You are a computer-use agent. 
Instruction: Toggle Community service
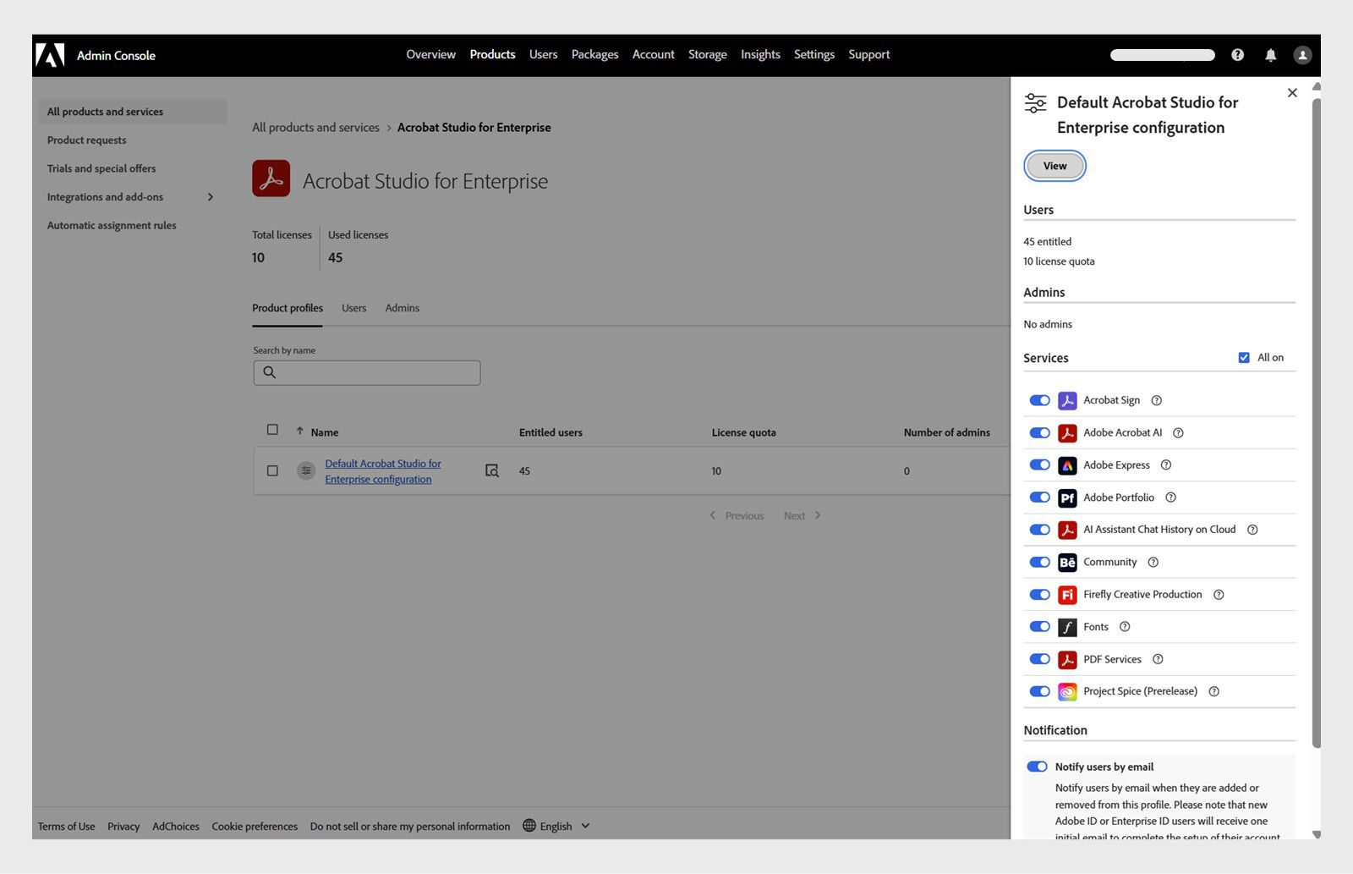(x=1039, y=563)
